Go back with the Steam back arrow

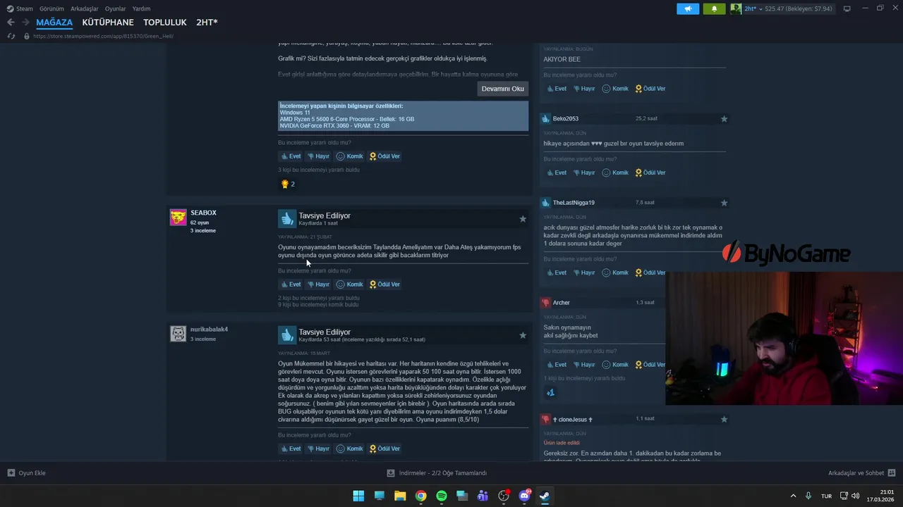point(11,23)
